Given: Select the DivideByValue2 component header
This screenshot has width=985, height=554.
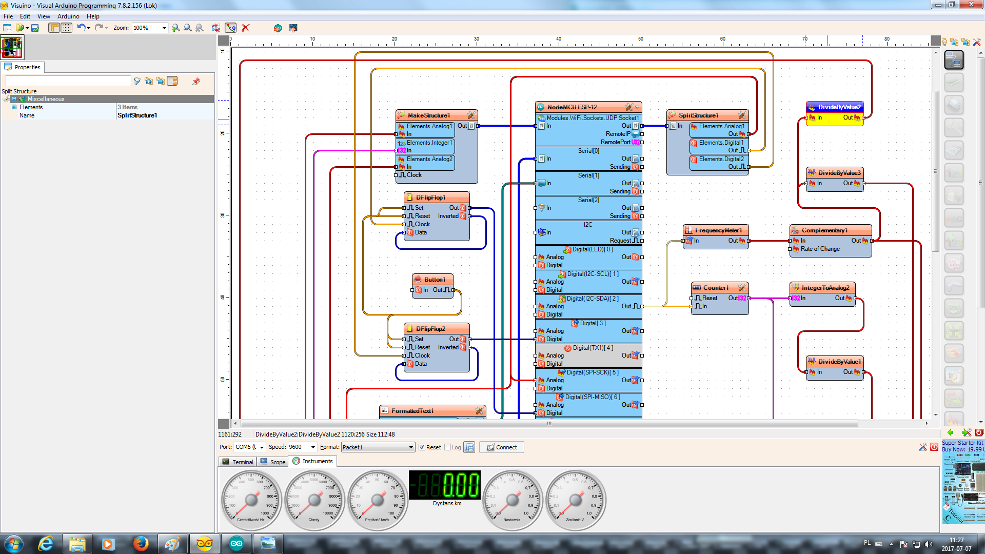Looking at the screenshot, I should pyautogui.click(x=835, y=107).
